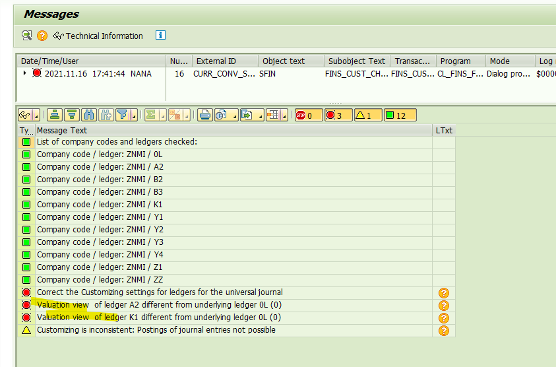Click the display log detail icon at top left
This screenshot has width=556, height=367.
[x=26, y=36]
